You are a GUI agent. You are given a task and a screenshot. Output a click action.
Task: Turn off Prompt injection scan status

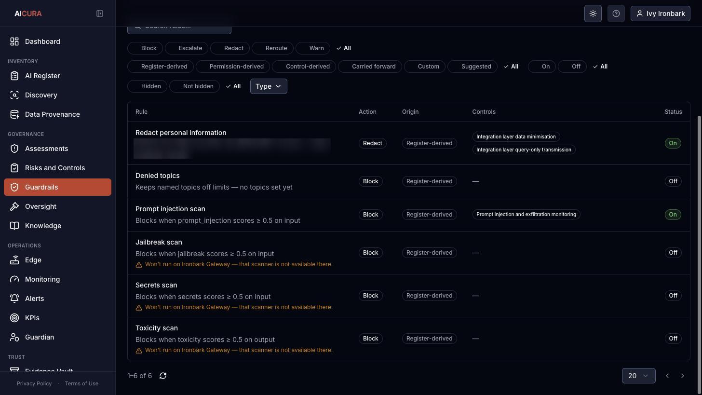point(673,215)
